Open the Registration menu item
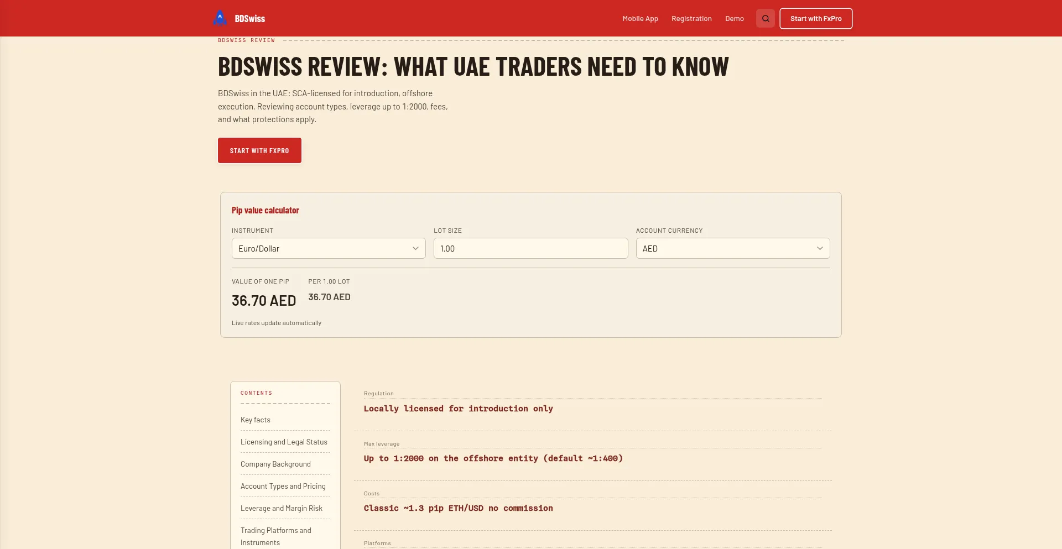Viewport: 1062px width, 549px height. pos(691,19)
